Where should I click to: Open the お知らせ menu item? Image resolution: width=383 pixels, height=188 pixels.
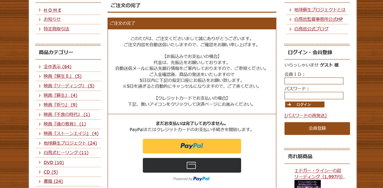pyautogui.click(x=52, y=19)
